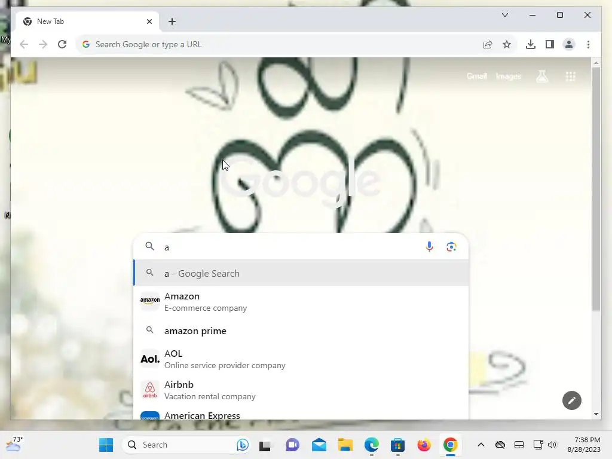612x459 pixels.
Task: Open Chrome downloads icon
Action: (531, 44)
